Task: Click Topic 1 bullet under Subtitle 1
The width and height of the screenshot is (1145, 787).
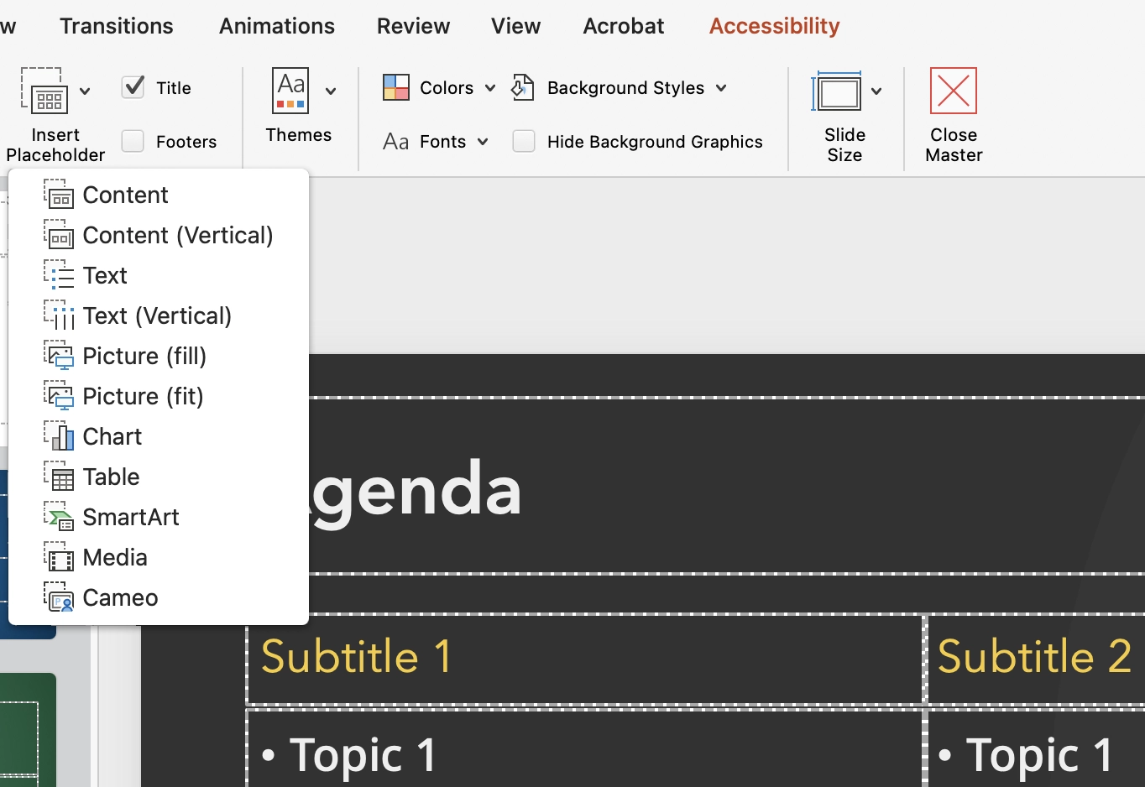Action: (x=349, y=753)
